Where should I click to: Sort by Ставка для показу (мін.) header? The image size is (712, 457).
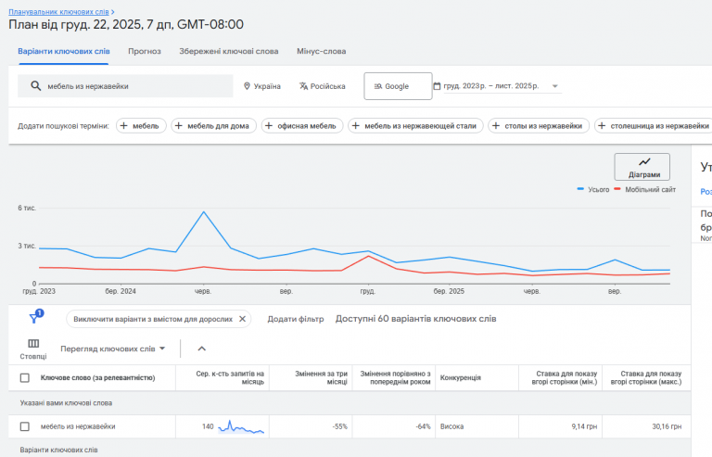point(565,377)
